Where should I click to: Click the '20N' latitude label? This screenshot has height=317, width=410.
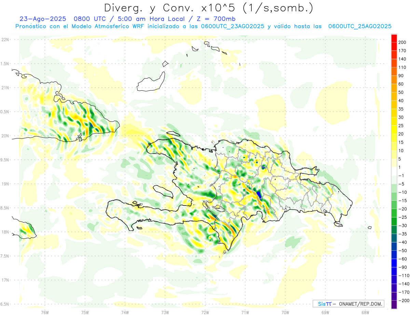[5, 136]
